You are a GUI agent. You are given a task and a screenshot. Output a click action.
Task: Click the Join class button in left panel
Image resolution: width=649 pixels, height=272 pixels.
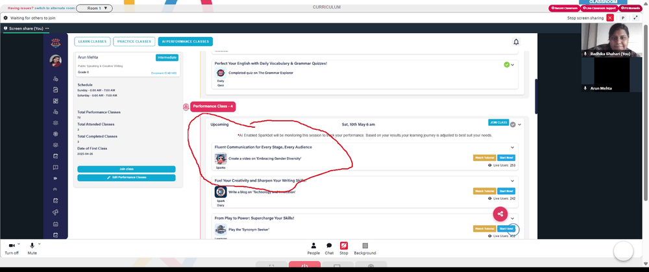coord(127,169)
